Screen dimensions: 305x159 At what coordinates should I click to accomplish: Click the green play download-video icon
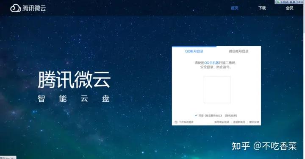278,2
